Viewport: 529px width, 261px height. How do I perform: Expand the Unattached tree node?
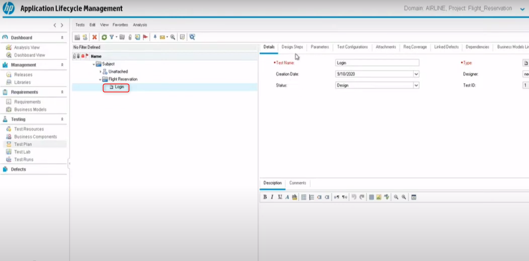coord(100,72)
